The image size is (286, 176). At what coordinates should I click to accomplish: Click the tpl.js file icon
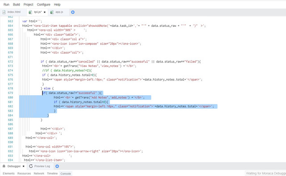point(30,12)
